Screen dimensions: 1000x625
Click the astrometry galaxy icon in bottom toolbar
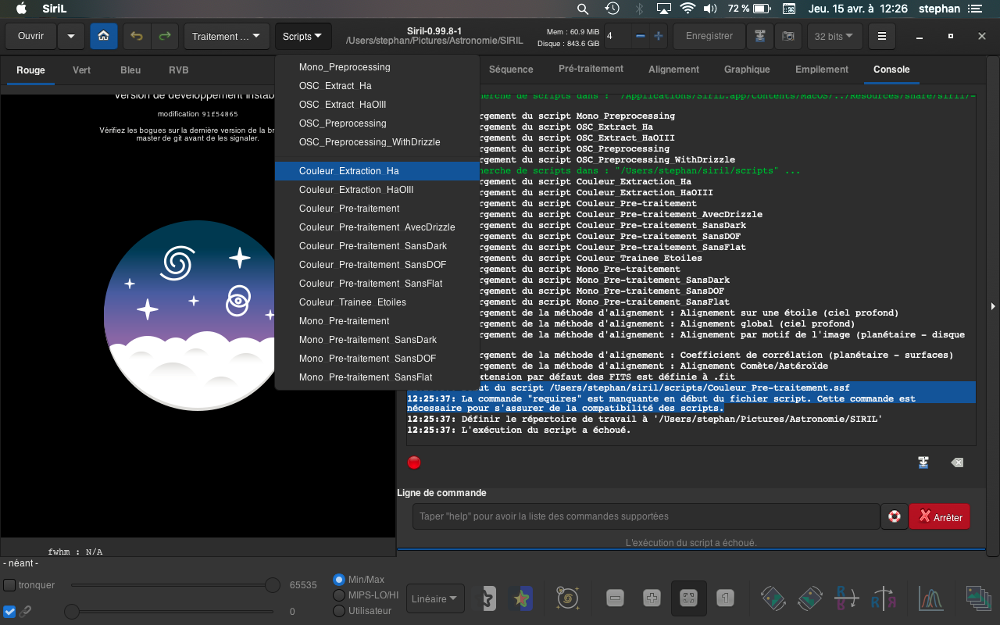tap(567, 598)
